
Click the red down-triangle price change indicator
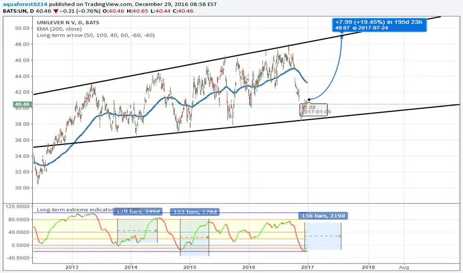(x=56, y=11)
